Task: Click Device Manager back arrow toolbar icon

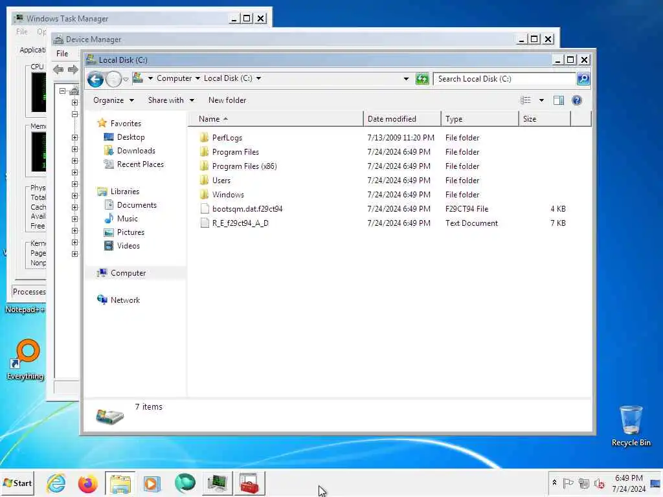Action: coord(58,70)
